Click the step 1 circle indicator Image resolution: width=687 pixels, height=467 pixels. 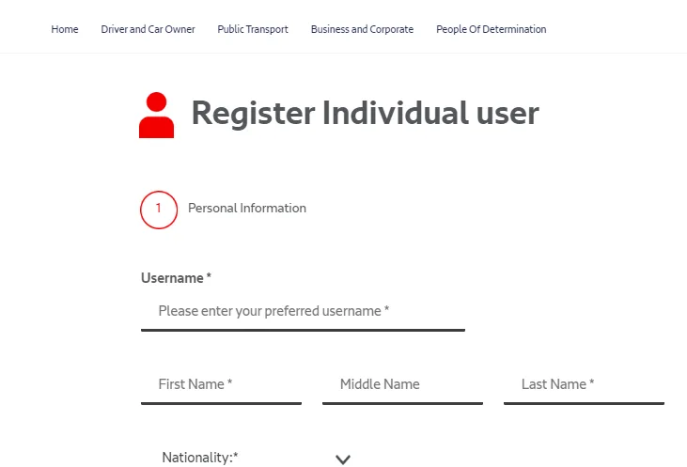tap(159, 209)
